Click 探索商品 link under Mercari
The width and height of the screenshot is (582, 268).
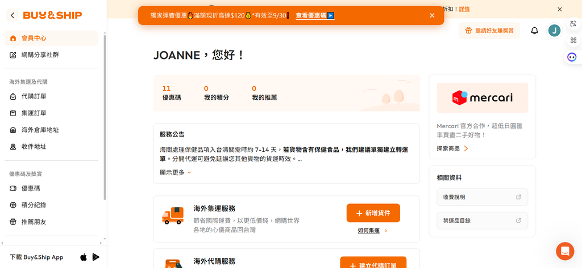coord(452,148)
